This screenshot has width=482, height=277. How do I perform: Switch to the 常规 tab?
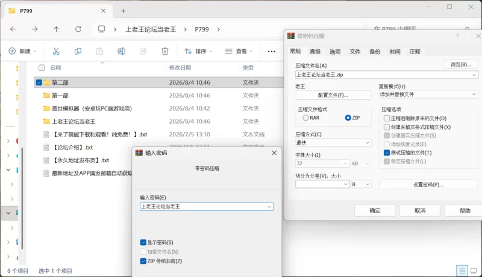click(x=295, y=51)
